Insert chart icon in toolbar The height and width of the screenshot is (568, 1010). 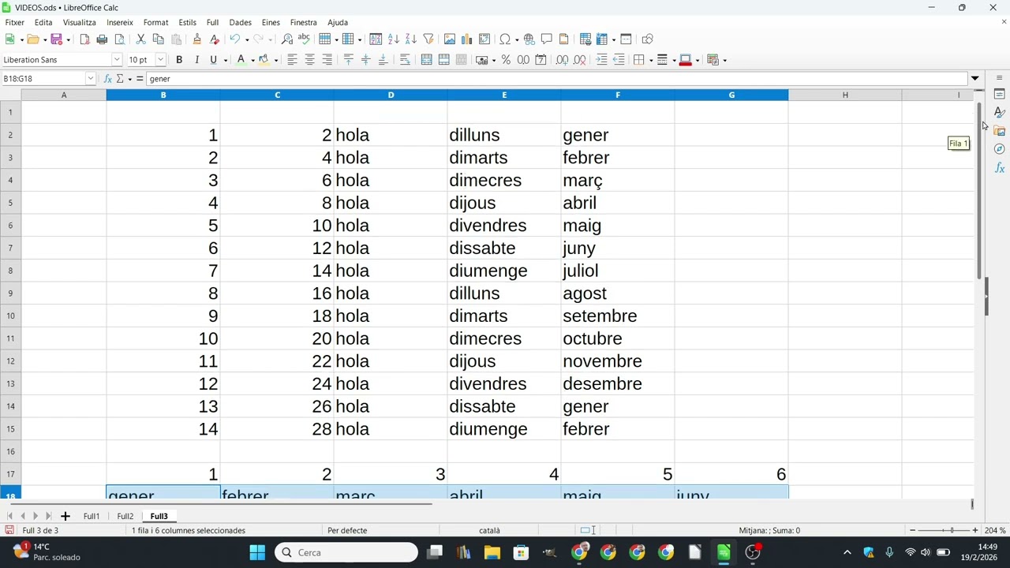tap(466, 39)
